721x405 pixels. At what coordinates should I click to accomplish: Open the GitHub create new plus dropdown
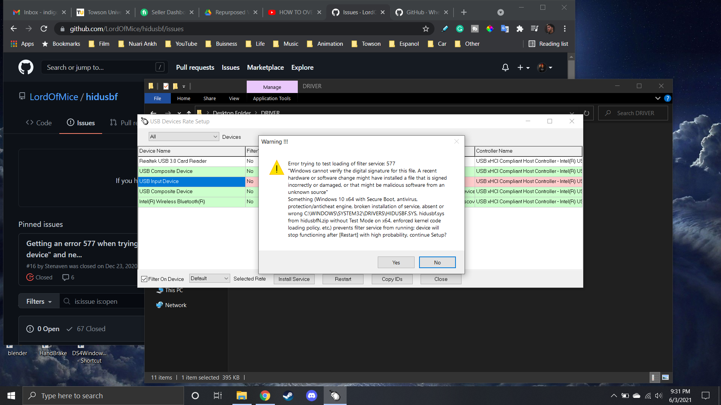click(x=523, y=67)
